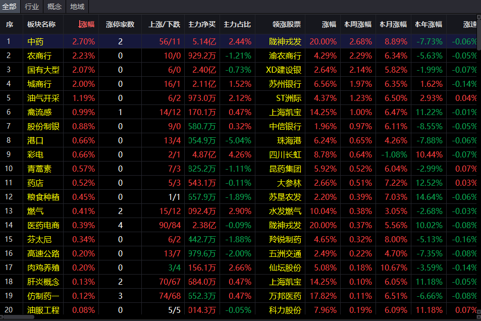The height and width of the screenshot is (321, 481).
Task: Sort by 涨幅 column header with arrow
Action: [86, 24]
